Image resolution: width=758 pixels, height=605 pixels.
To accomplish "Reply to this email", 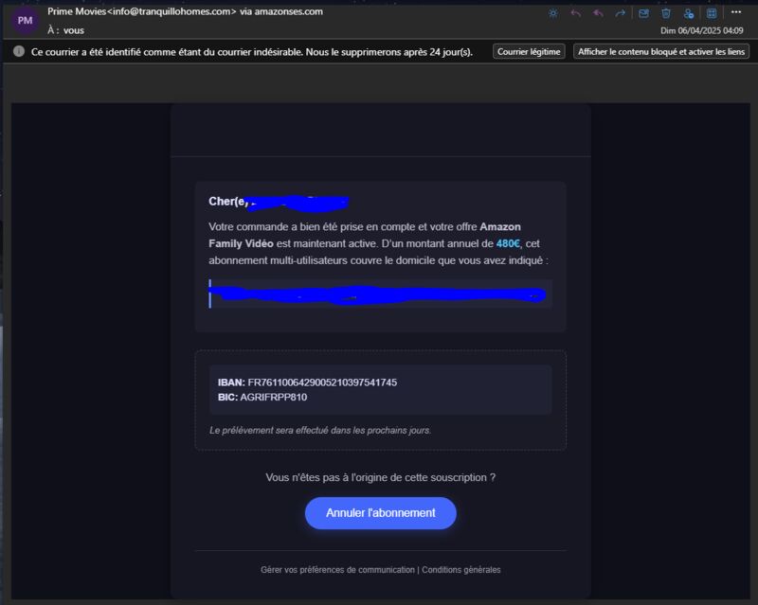I will pos(576,13).
